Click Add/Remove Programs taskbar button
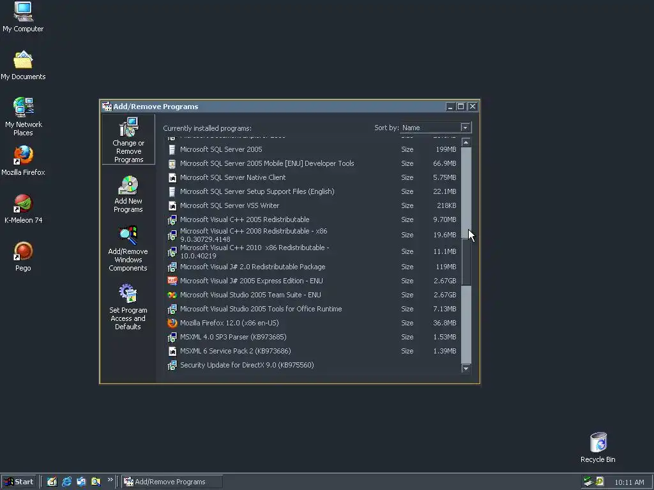The width and height of the screenshot is (654, 490). click(172, 482)
